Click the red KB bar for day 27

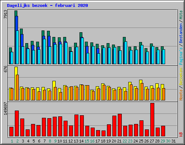[152, 120]
